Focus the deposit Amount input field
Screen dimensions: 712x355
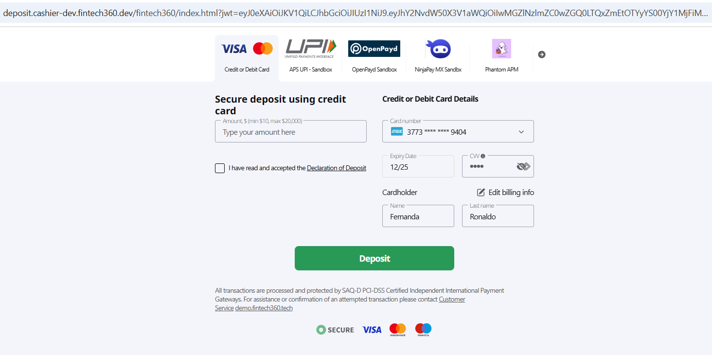tap(291, 132)
